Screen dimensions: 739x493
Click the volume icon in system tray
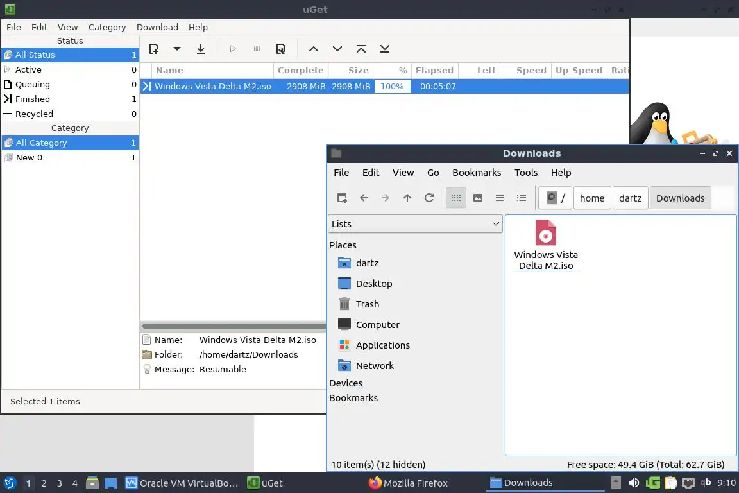(x=634, y=483)
